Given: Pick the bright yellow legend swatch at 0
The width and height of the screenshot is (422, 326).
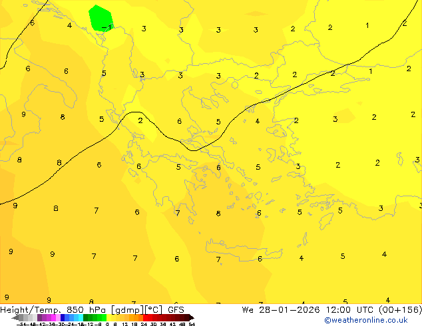Looking at the screenshot, I should pos(108,317).
